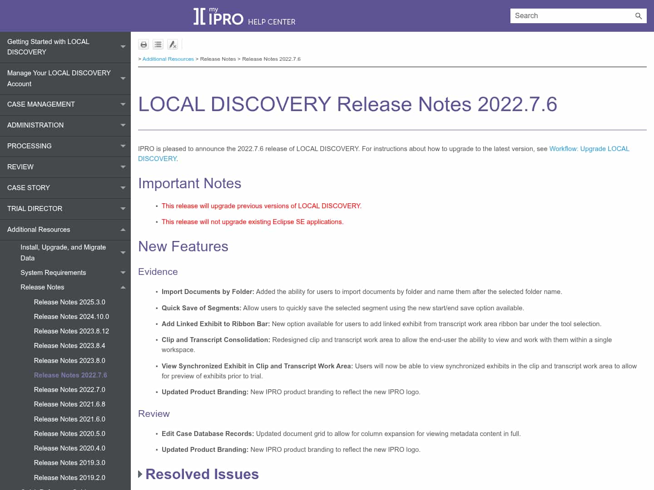Viewport: 654px width, 490px height.
Task: Click the 'Edit Case Database Records:' text
Action: coord(208,434)
